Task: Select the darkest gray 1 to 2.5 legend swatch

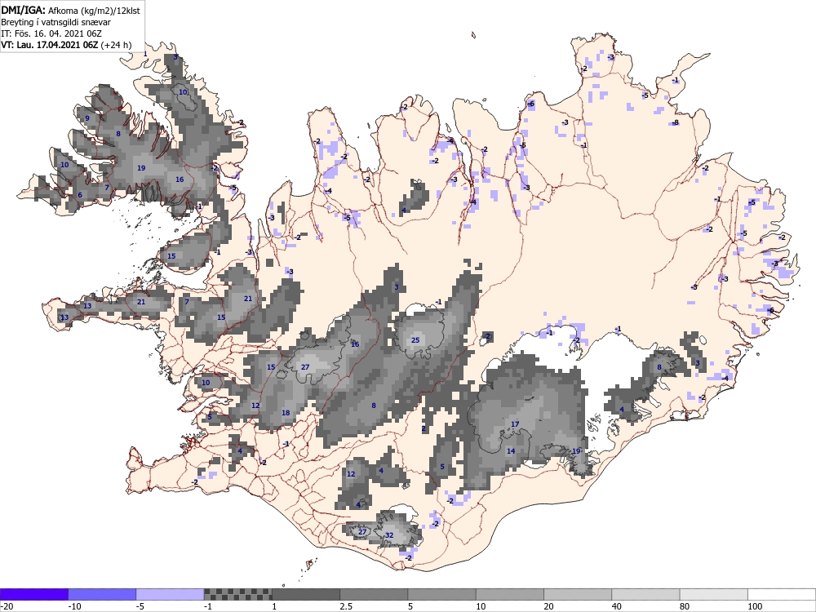Action: coord(306,594)
